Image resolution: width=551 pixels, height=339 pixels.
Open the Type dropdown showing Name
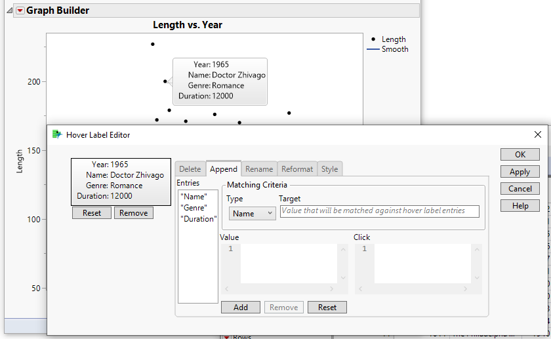tap(253, 214)
